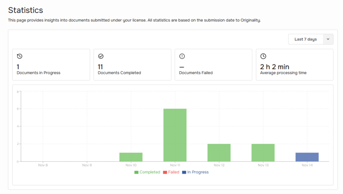Click the green Completed legend color swatch
Screen dimensions: 343x194
[x=136, y=173]
